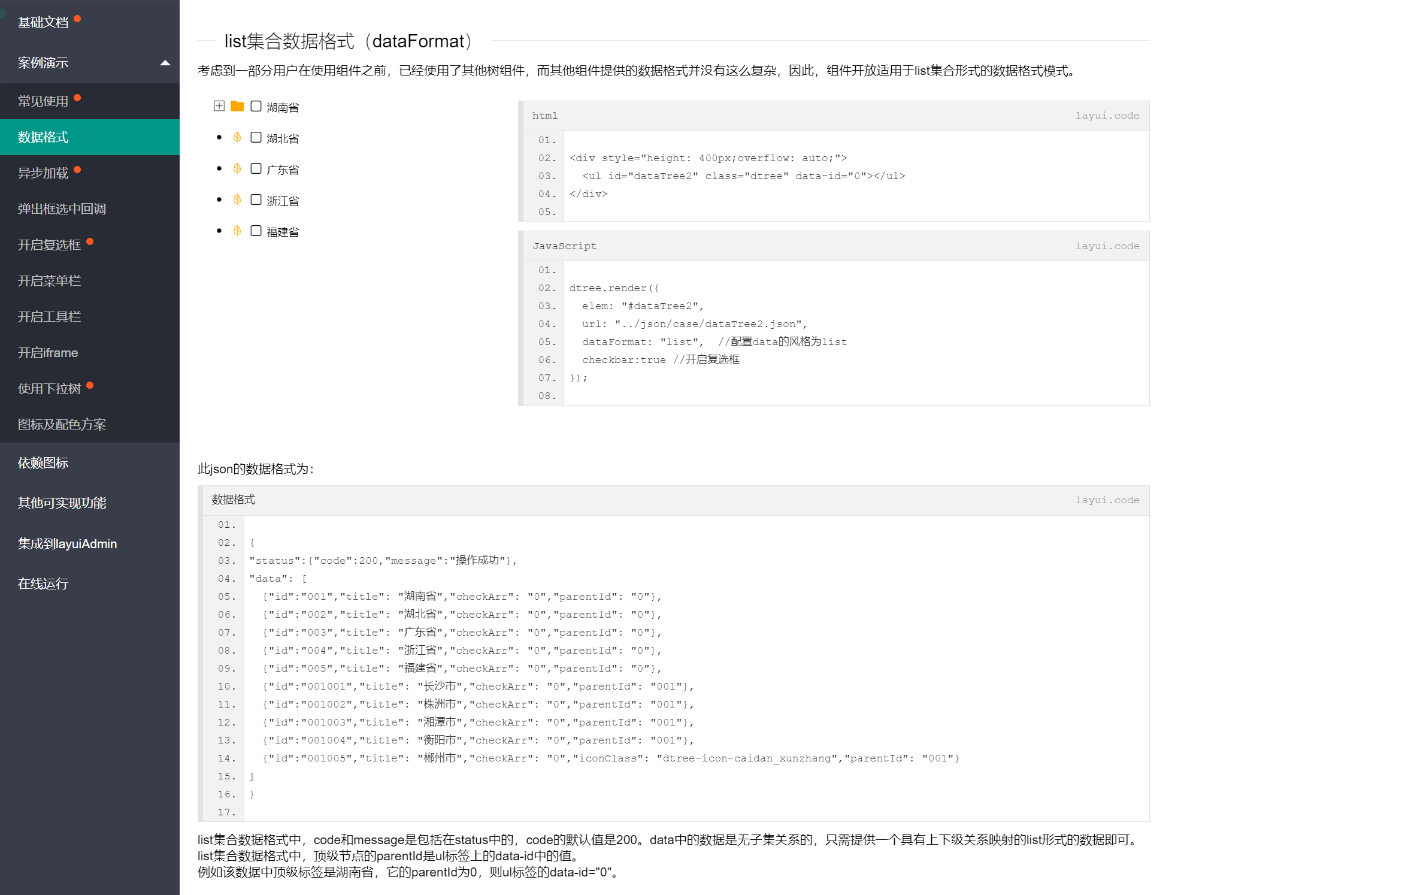Click the leaf icon beside 浙江省
This screenshot has width=1402, height=895.
pos(237,199)
